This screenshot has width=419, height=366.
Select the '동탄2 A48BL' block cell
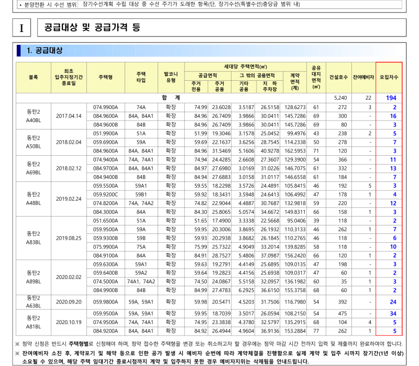34,199
